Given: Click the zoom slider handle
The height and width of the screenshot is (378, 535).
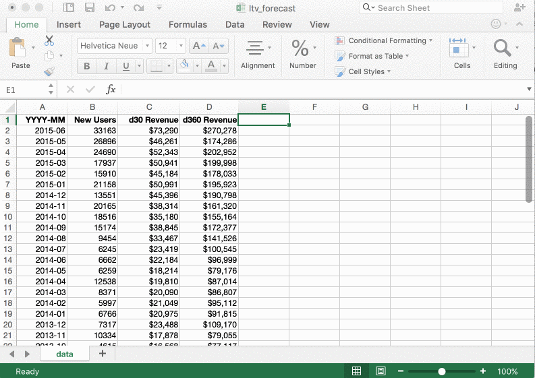Looking at the screenshot, I should click(x=441, y=371).
